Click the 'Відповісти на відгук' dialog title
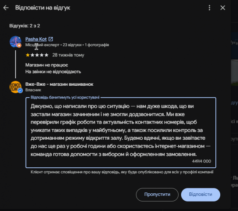238x211 pixels. 42,8
